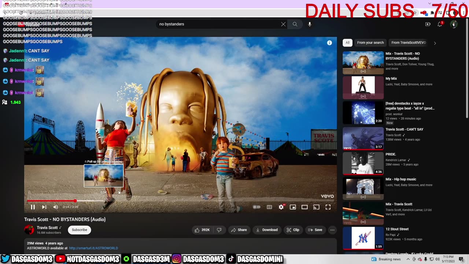Enable miniplayer mode icon
Viewport: 469px width, 264px height.
(293, 207)
